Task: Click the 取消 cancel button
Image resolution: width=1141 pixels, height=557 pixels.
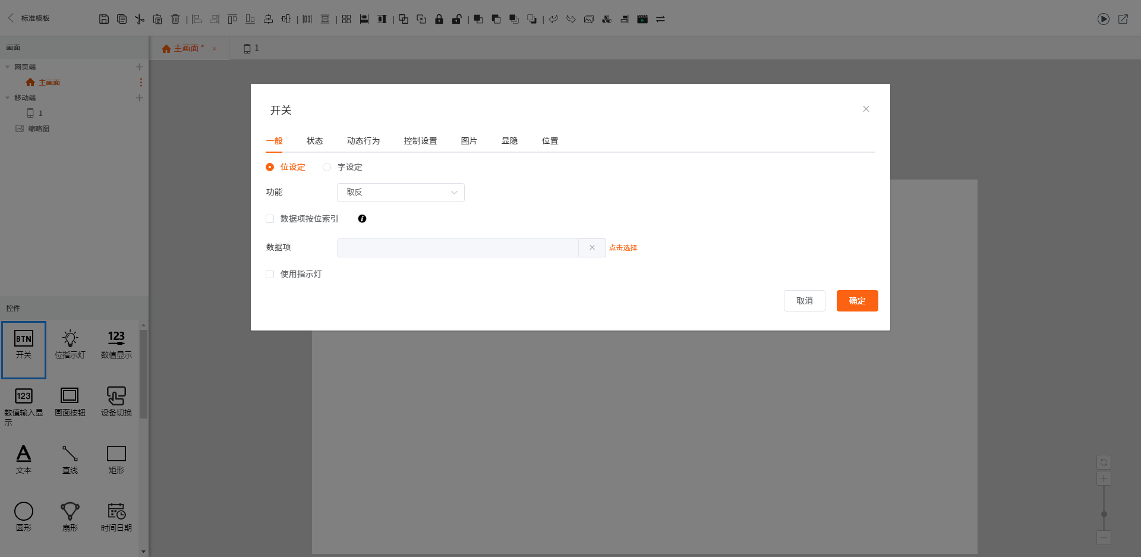Action: click(x=804, y=301)
